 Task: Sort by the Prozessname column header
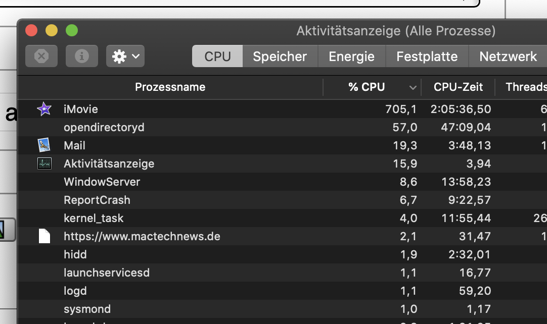(170, 87)
